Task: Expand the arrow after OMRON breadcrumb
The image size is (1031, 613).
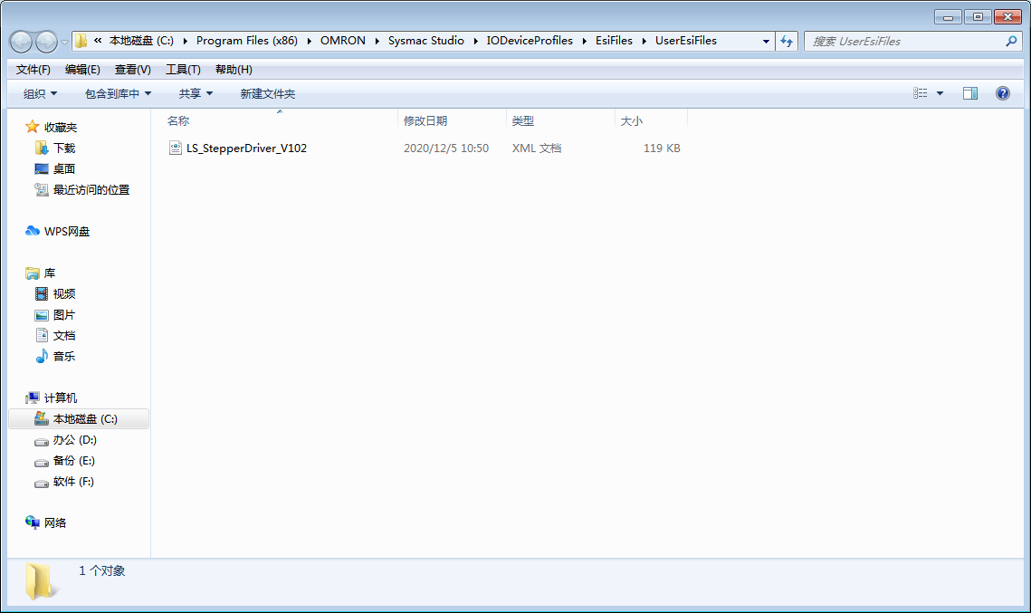Action: pos(377,41)
